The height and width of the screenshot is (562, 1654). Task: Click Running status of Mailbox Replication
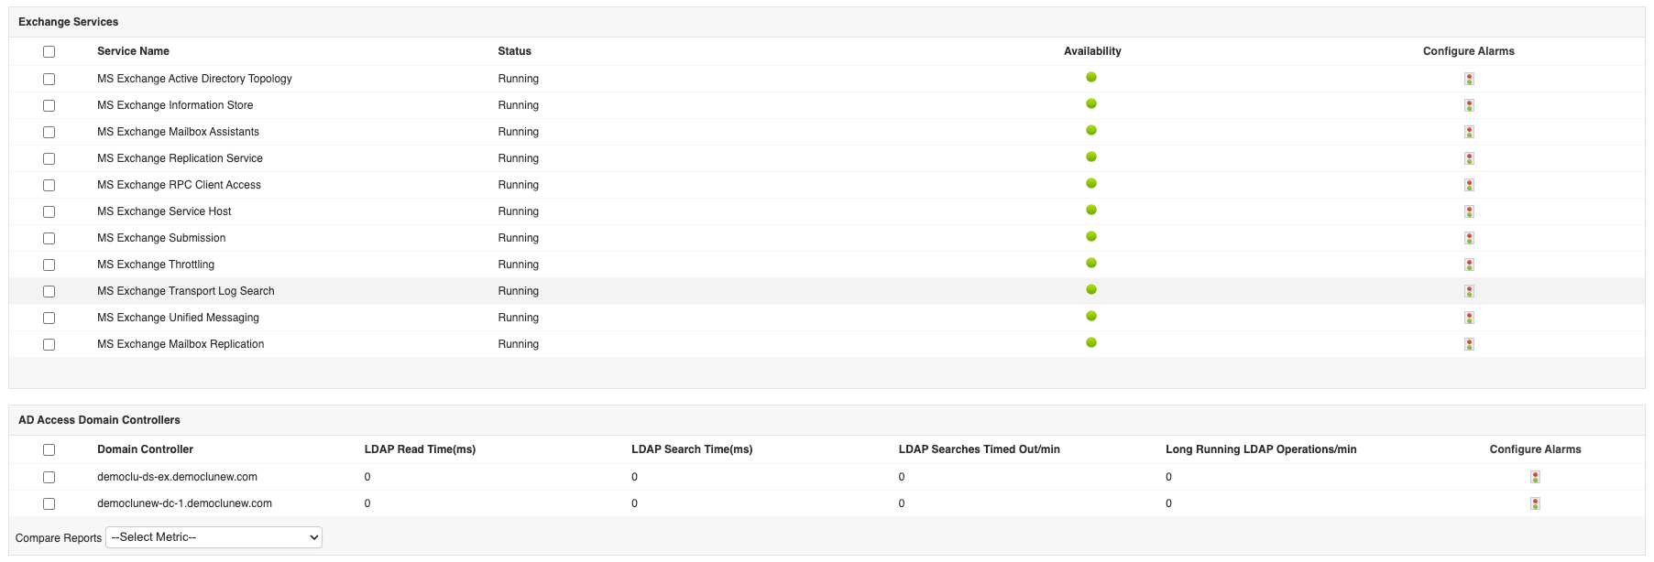tap(518, 344)
